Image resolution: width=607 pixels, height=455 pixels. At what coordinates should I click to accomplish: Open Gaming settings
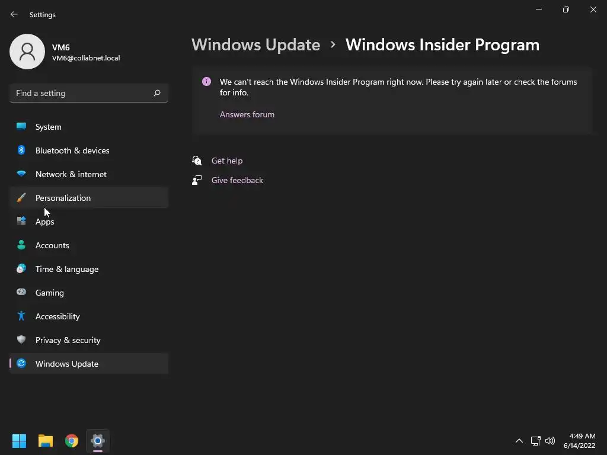point(89,293)
